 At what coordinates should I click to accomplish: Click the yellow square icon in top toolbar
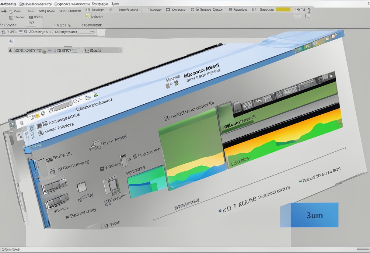coord(88,16)
